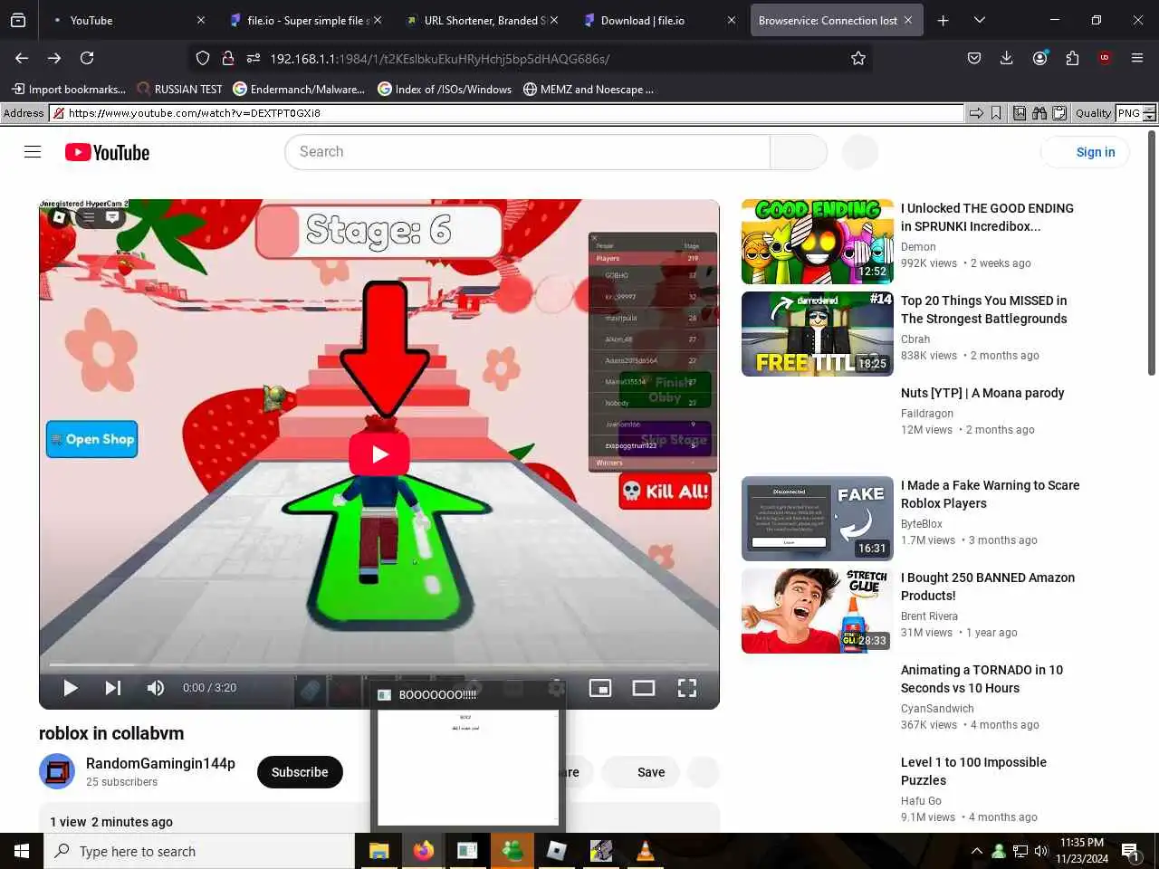Open Endermanch/Malware bookmark
The height and width of the screenshot is (869, 1159).
(299, 89)
